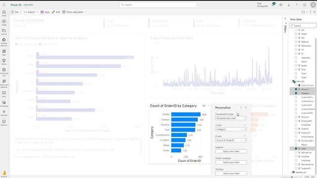
Task: Open help question mark in header
Action: click(x=297, y=4)
